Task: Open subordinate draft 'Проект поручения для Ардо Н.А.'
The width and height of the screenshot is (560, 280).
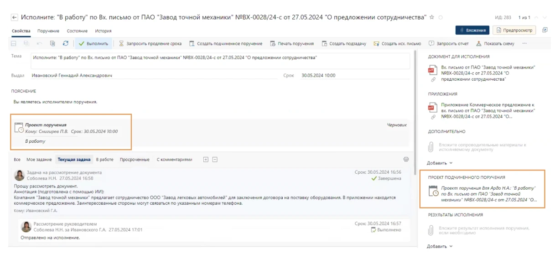Action: coord(488,194)
